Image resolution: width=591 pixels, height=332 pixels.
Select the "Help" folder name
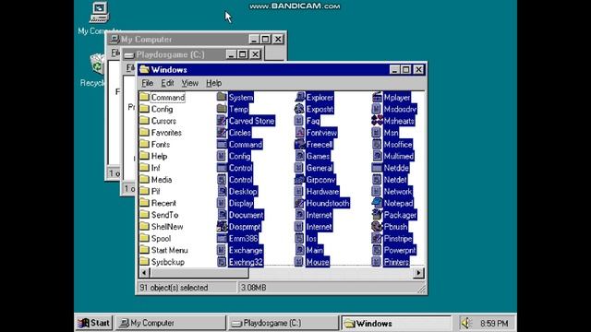pyautogui.click(x=159, y=156)
